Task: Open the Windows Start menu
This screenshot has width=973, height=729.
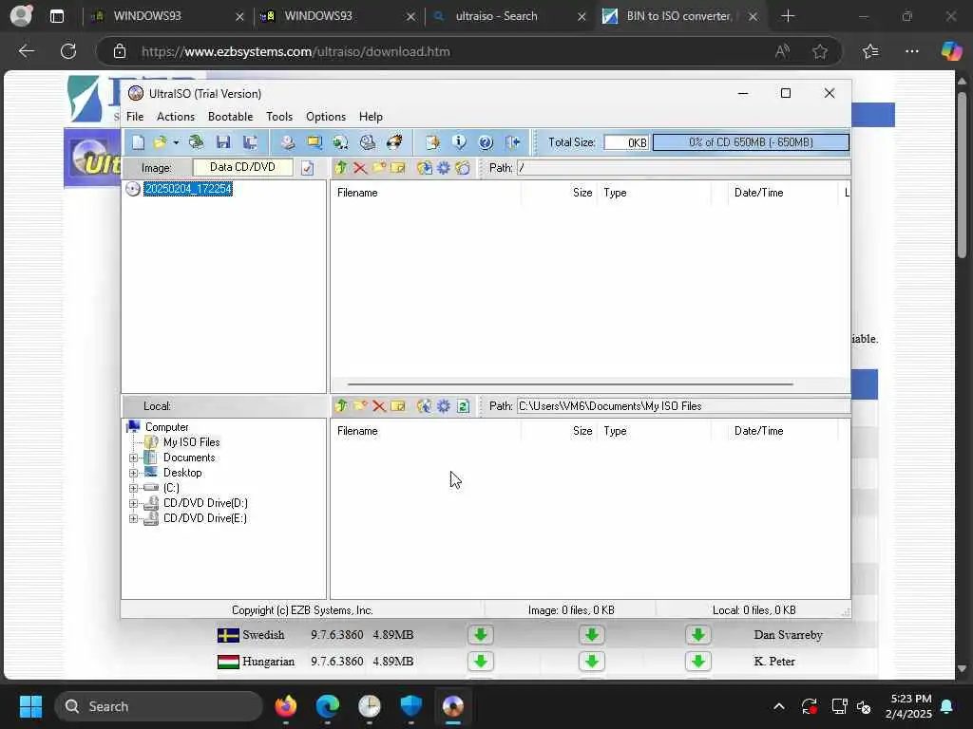Action: (30, 706)
